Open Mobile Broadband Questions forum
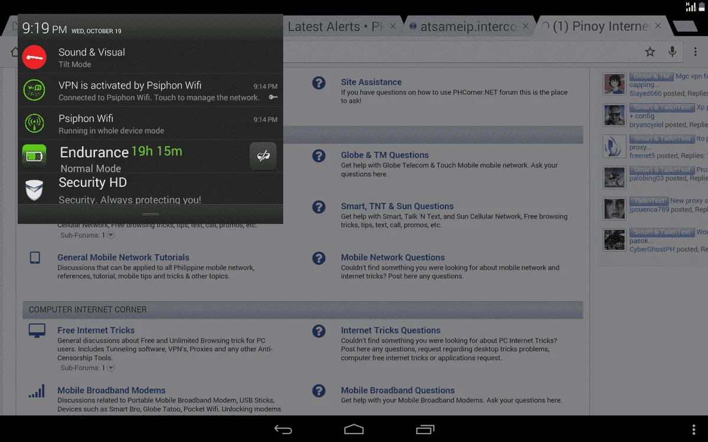708x442 pixels. tap(398, 391)
